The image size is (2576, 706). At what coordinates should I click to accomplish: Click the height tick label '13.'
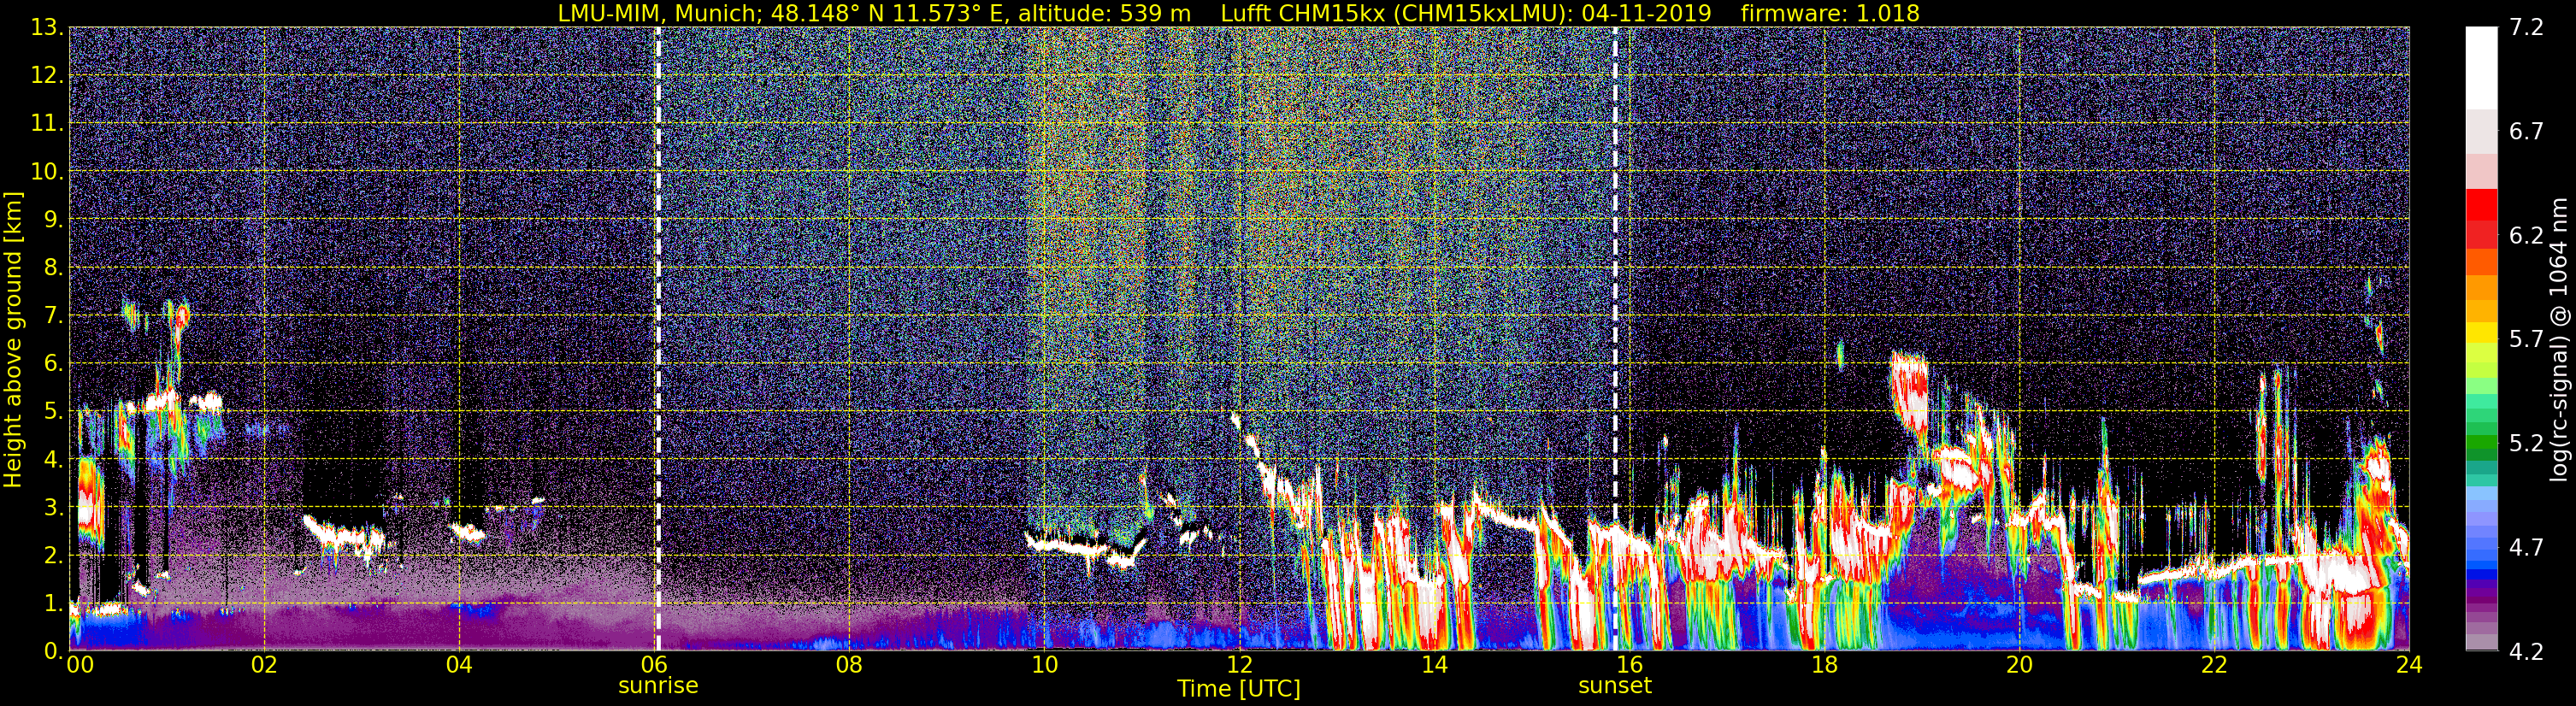(x=48, y=28)
